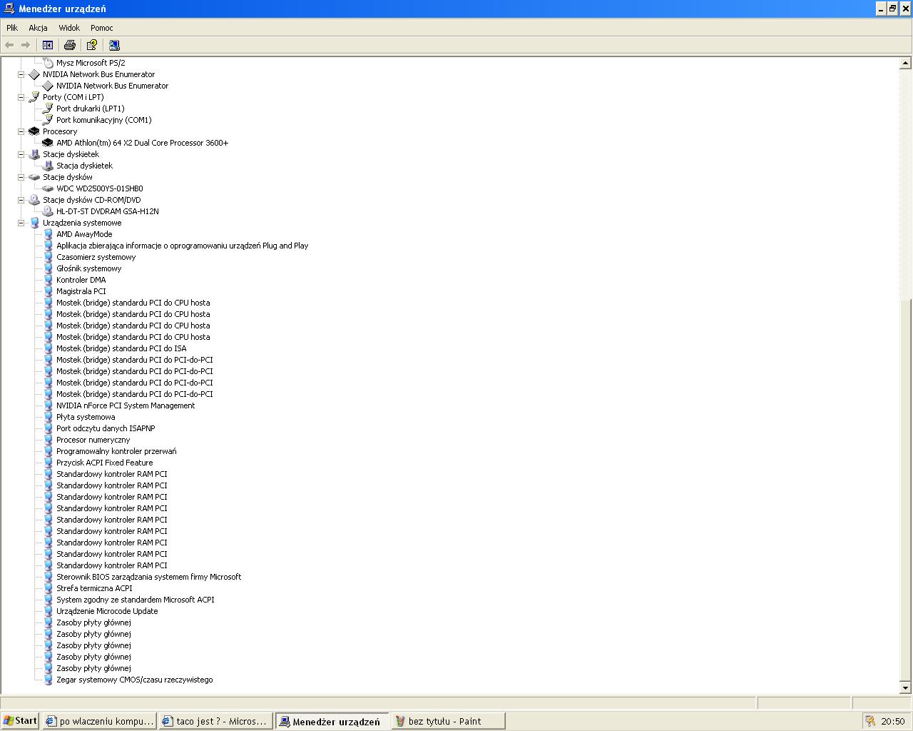This screenshot has height=731, width=913.
Task: Select the NVIDIA nForce PCI System Management icon
Action: [x=48, y=405]
